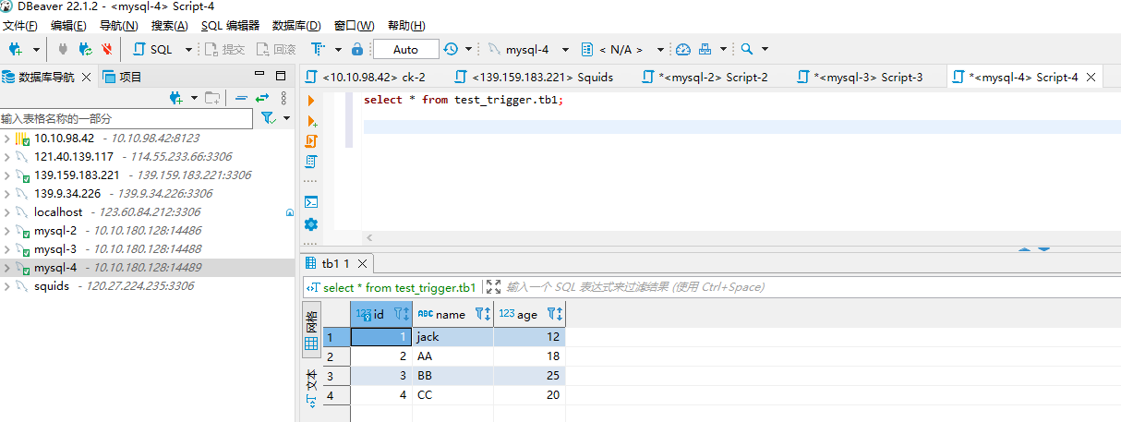Image resolution: width=1121 pixels, height=422 pixels.
Task: Open the 数据库(D) menu
Action: pyautogui.click(x=296, y=25)
